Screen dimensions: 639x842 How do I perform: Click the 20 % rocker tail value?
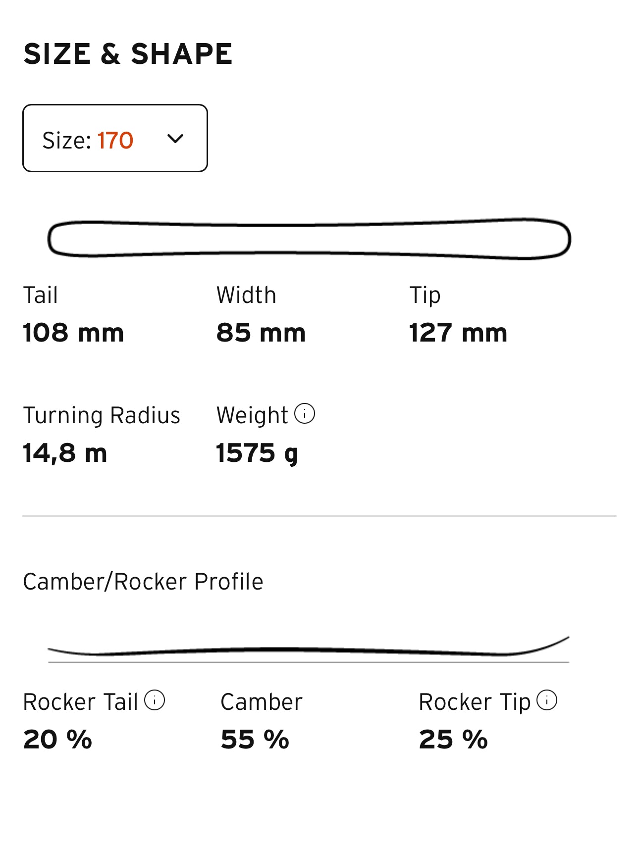(x=57, y=740)
